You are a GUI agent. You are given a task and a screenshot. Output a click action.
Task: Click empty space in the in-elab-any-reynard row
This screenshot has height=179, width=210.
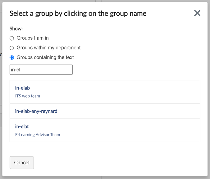pos(130,111)
